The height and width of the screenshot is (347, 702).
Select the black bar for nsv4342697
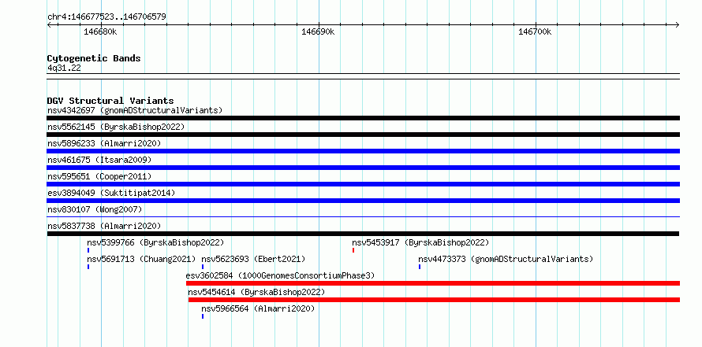click(x=364, y=118)
